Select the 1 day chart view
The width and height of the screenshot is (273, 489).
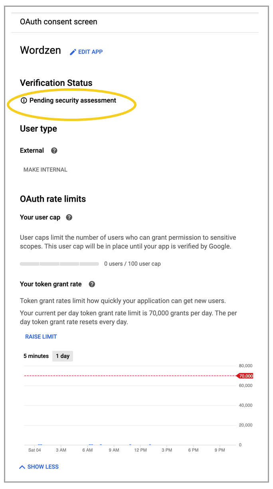point(63,356)
